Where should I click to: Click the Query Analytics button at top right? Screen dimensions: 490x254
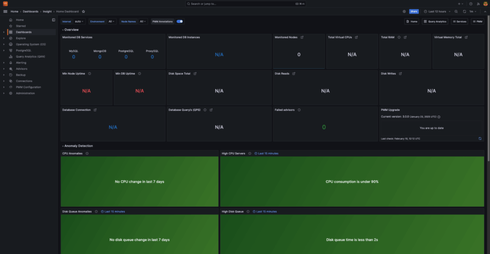(435, 21)
